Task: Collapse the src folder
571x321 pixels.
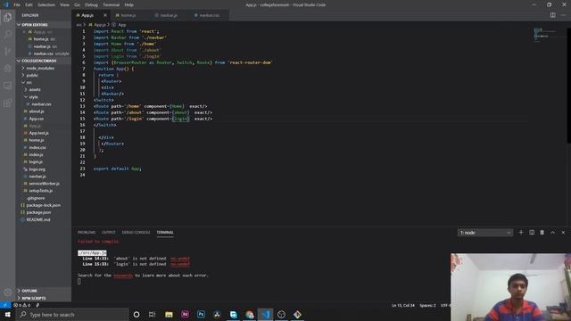Action: 29,83
